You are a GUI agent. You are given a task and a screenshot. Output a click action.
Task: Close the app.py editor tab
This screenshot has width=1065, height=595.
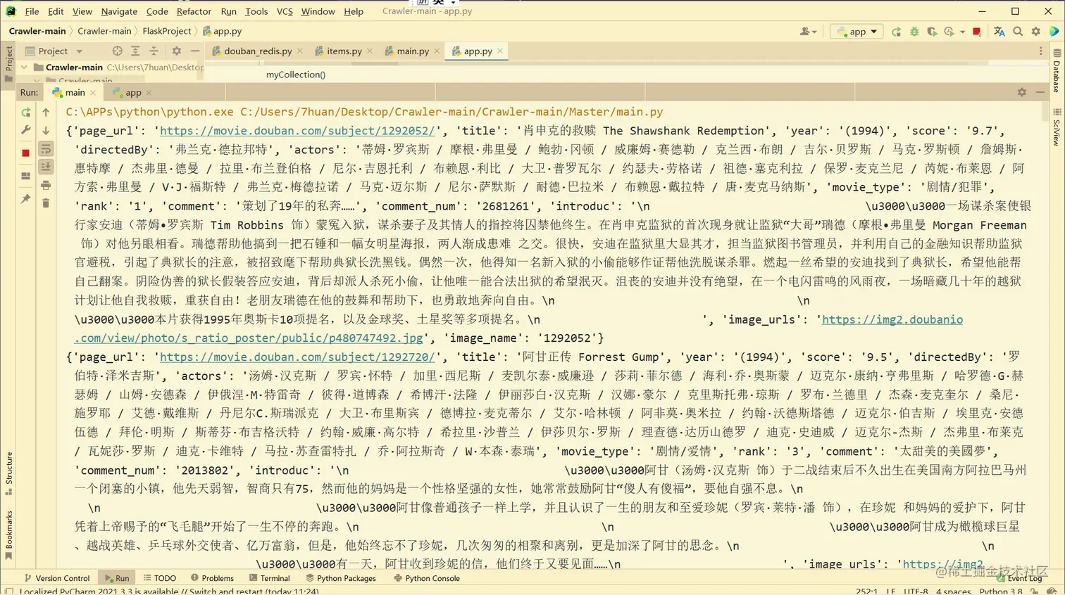(500, 51)
